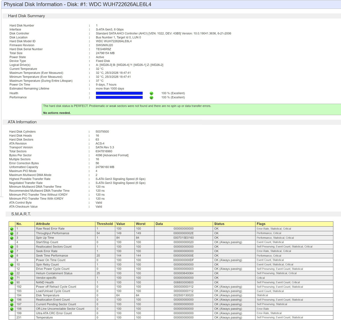Image resolution: width=341 pixels, height=320 pixels.
Task: Click '4096 [Advanced Format]' bytes per sector
Action: click(112, 155)
